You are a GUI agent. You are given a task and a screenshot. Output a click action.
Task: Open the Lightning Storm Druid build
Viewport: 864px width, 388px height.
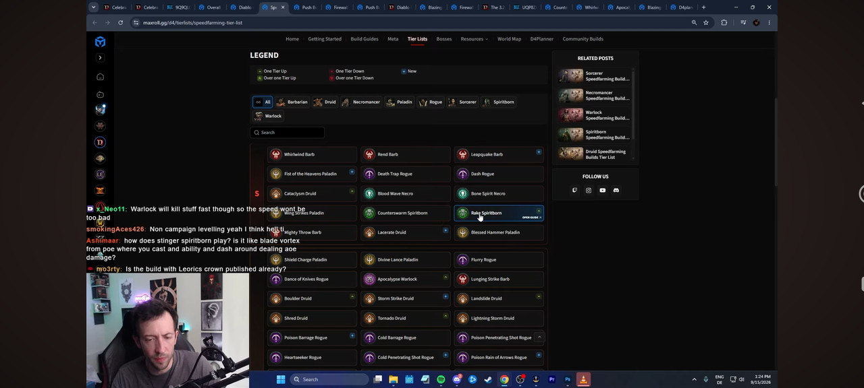(x=499, y=318)
